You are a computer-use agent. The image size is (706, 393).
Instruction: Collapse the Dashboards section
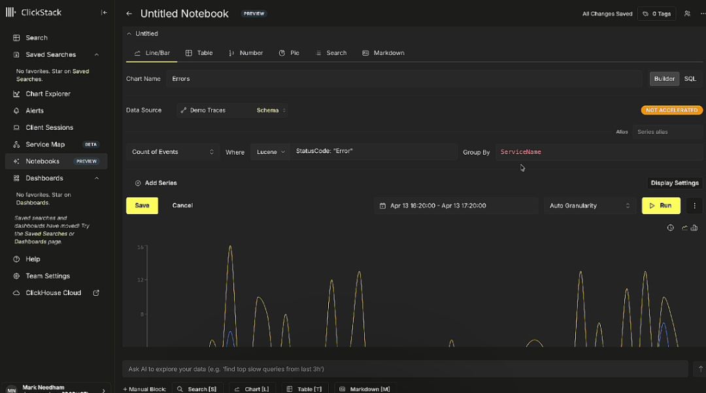96,178
